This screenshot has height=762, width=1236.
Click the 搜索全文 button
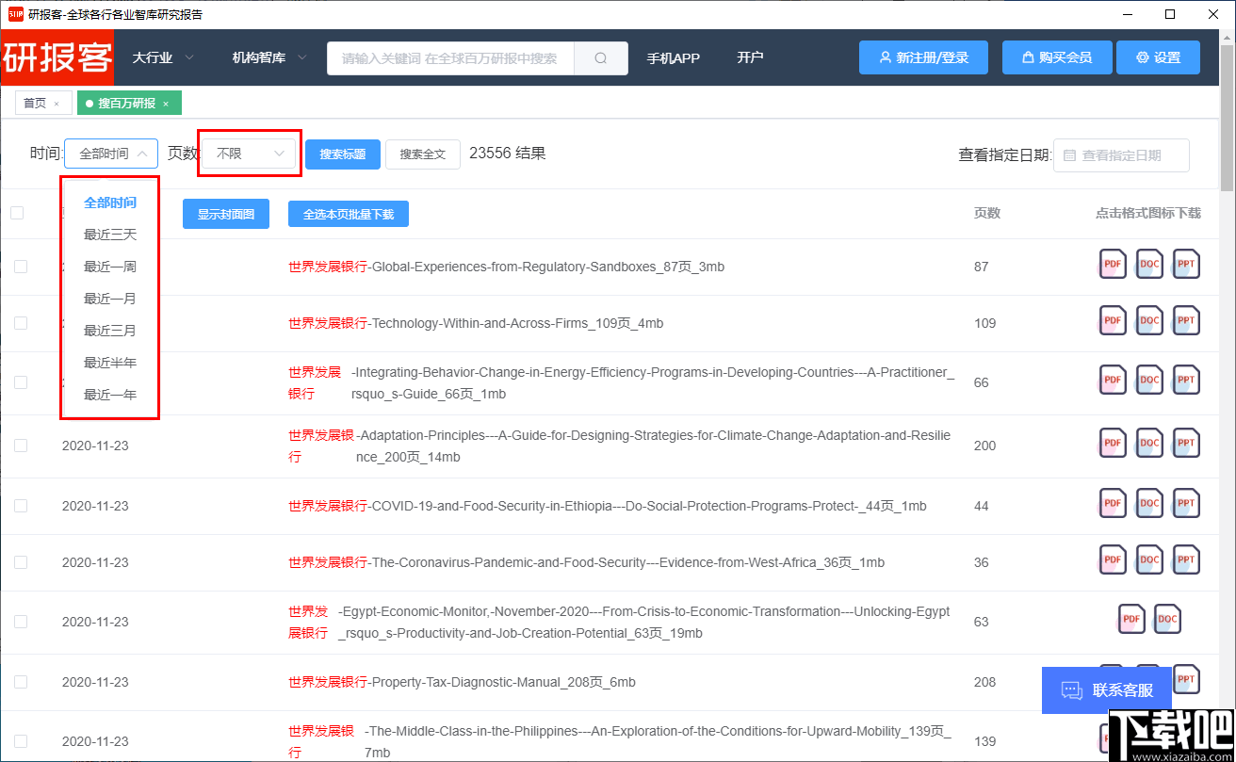(423, 154)
